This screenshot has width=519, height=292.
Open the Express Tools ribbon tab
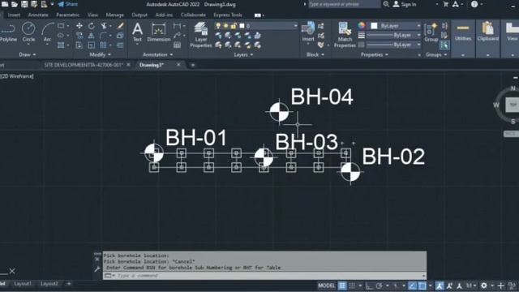tap(228, 15)
